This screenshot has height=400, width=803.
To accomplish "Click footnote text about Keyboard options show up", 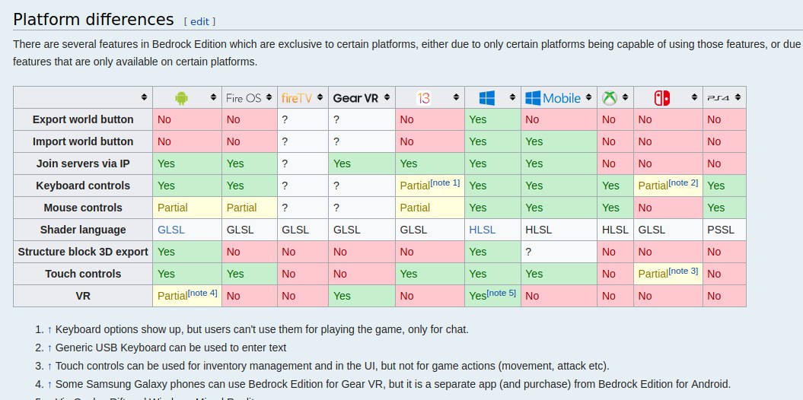I will click(x=262, y=329).
